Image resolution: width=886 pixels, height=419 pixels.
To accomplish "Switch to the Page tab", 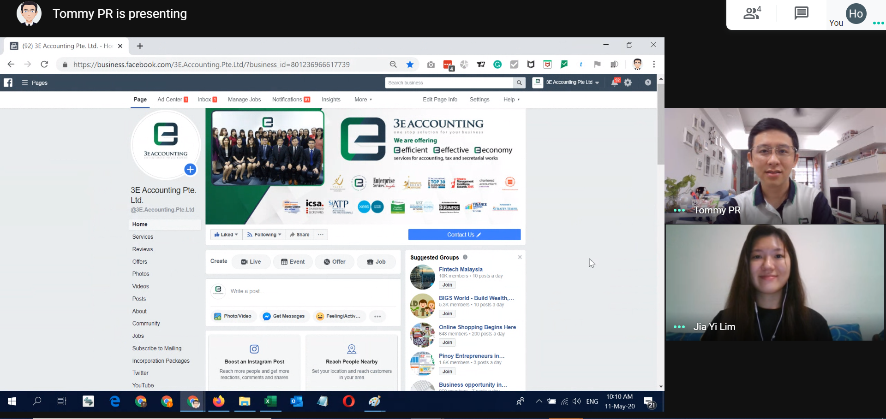I will point(140,100).
